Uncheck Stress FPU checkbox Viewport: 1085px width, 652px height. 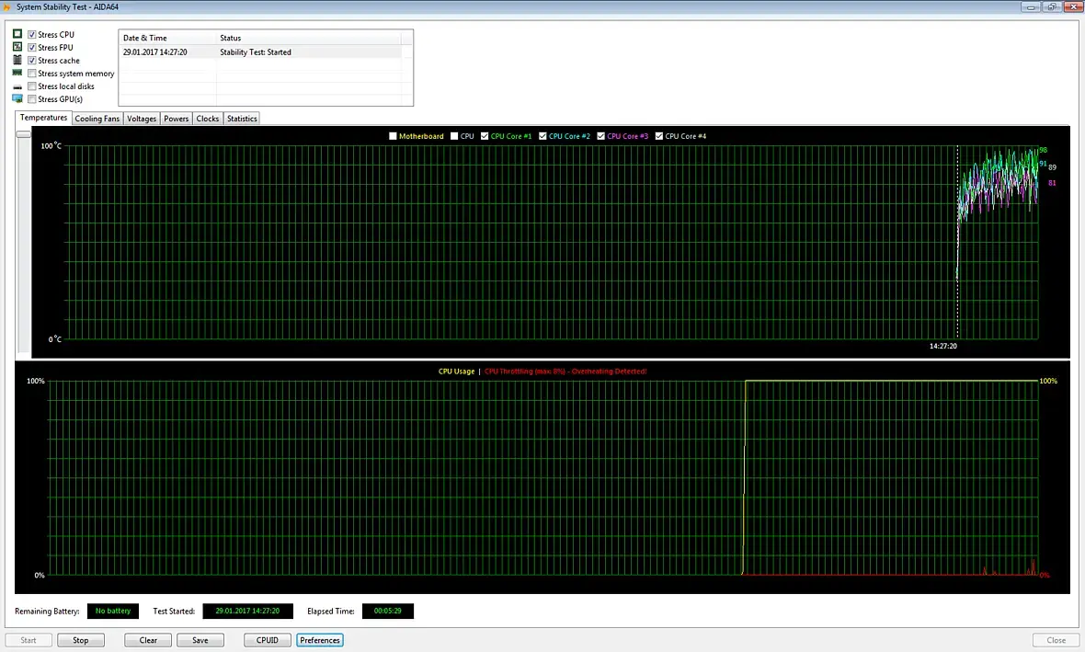pos(32,48)
